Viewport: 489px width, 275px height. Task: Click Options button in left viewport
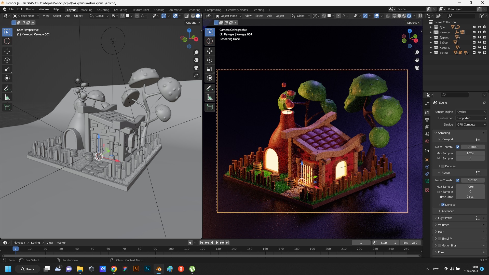(193, 23)
